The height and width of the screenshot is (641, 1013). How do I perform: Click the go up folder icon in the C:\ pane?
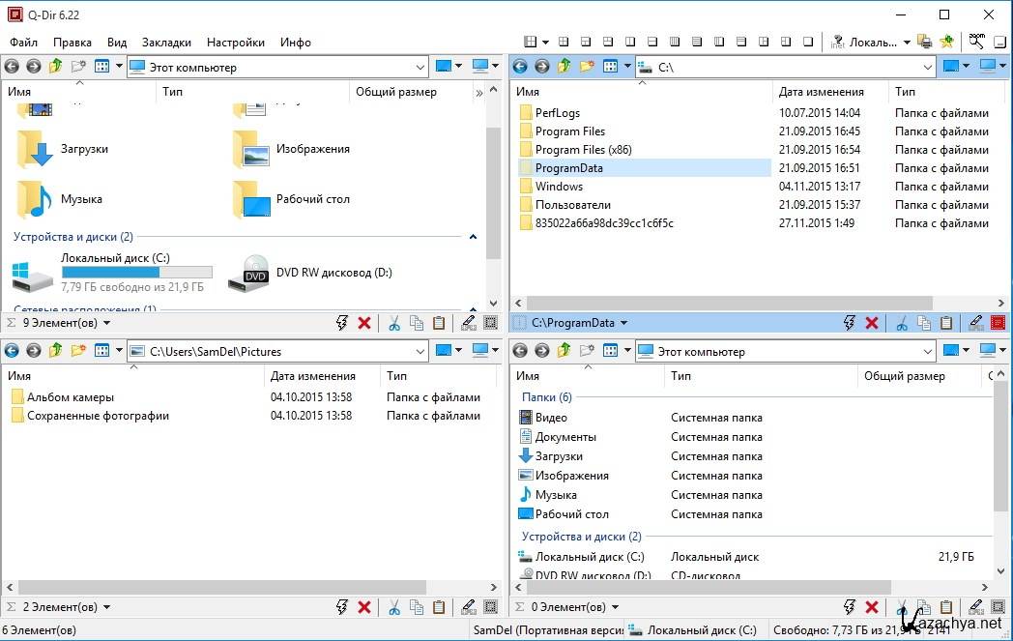pyautogui.click(x=563, y=67)
